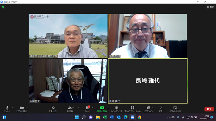Open Windows taskbar search

click(84, 117)
